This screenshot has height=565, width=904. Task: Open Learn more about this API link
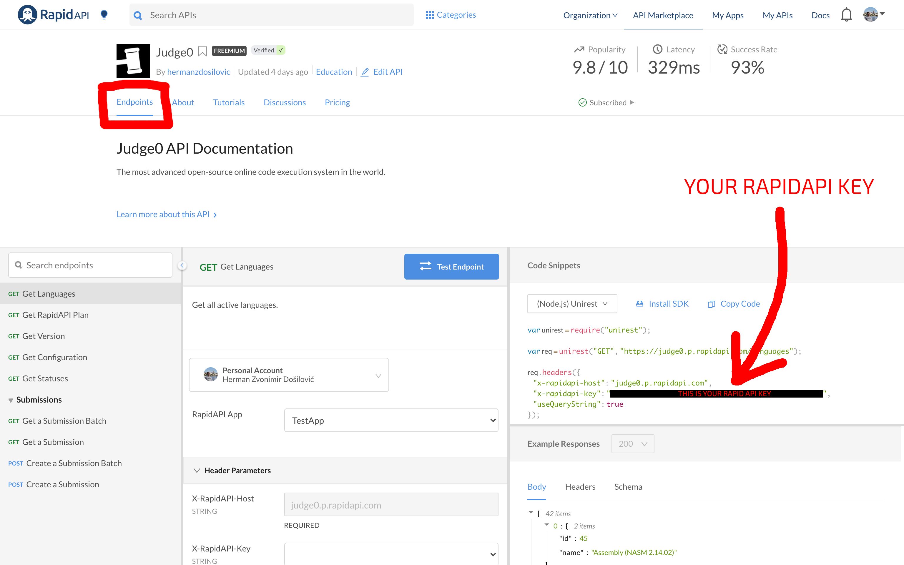point(166,215)
